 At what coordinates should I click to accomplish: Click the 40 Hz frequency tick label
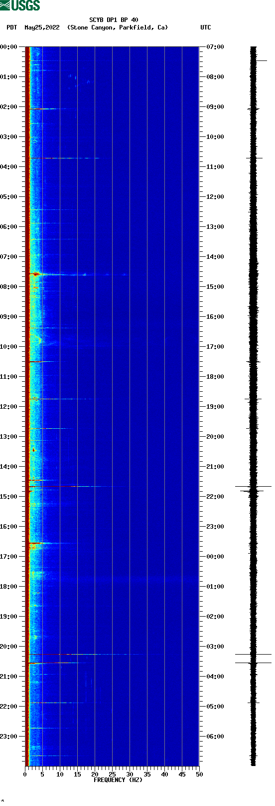(x=164, y=775)
